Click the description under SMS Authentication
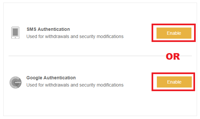 coord(75,36)
